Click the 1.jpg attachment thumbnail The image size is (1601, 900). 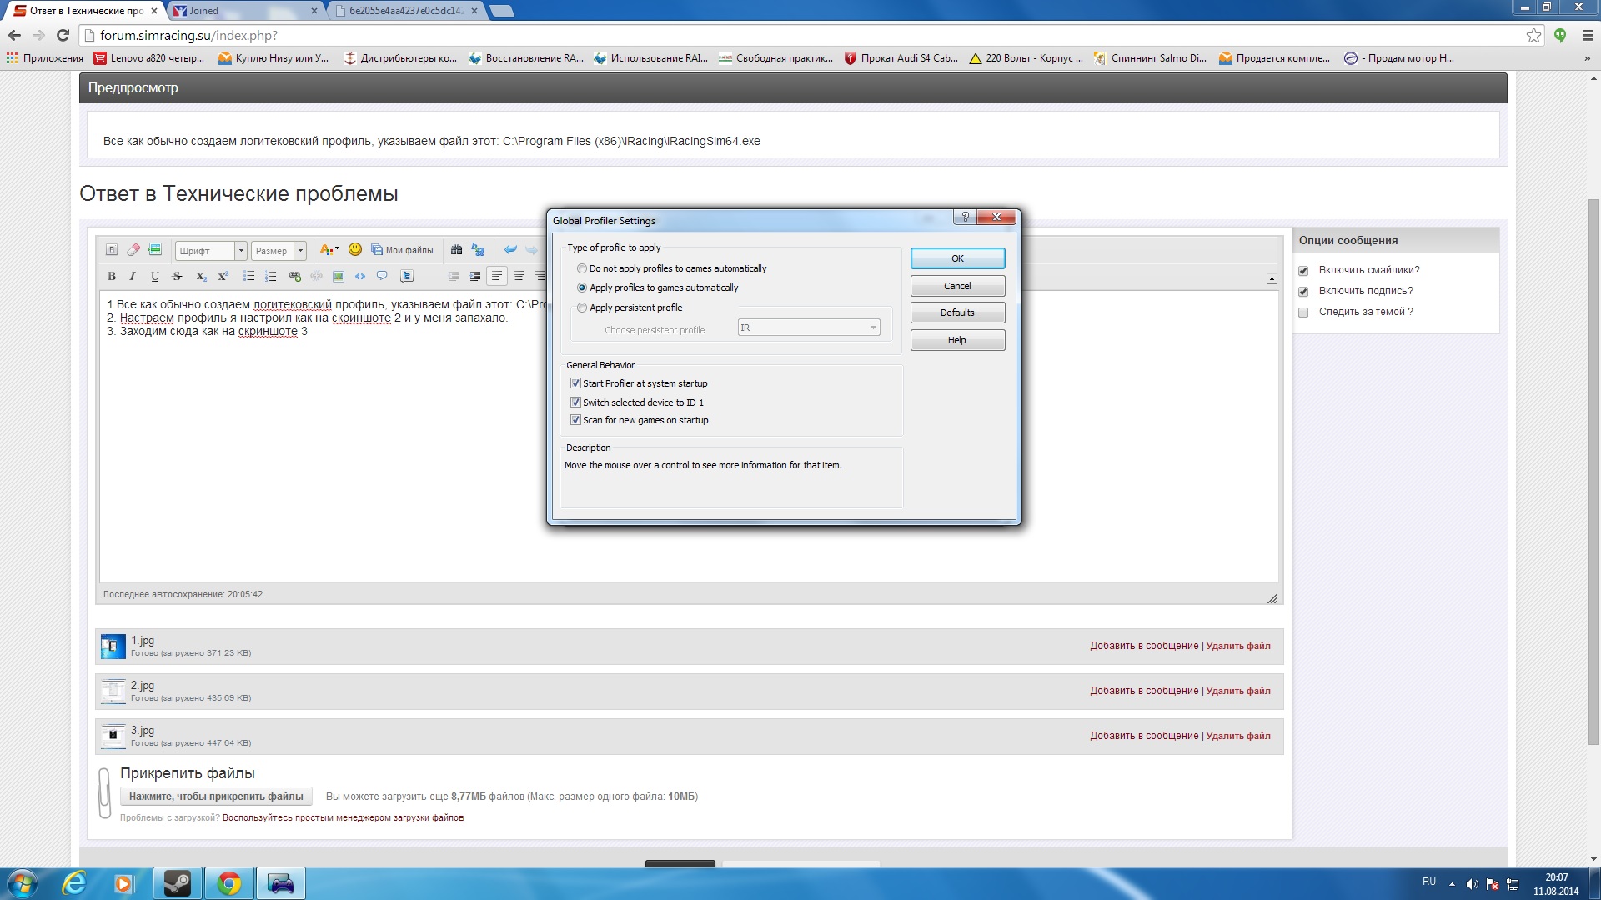[113, 646]
